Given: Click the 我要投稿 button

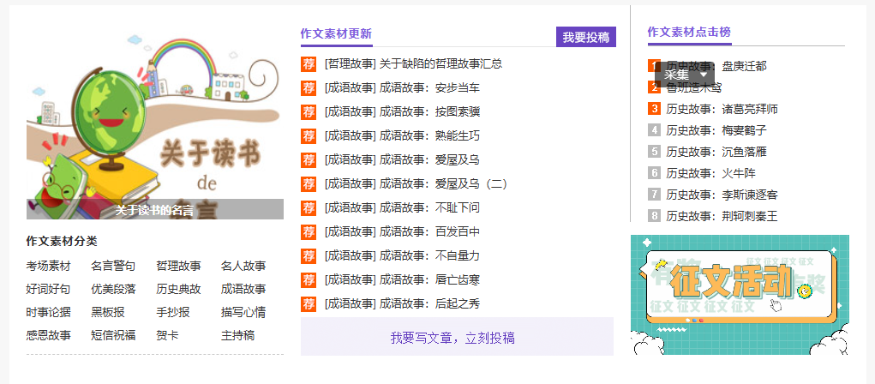Looking at the screenshot, I should pyautogui.click(x=586, y=38).
